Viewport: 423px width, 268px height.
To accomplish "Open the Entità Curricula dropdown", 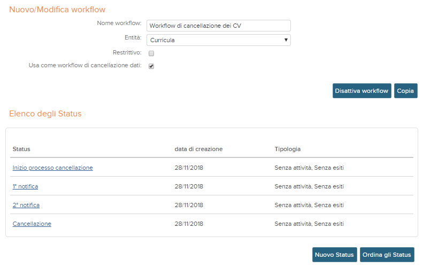I will tap(219, 40).
